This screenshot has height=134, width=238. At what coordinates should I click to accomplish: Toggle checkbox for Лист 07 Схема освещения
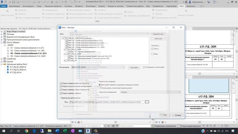pyautogui.click(x=69, y=52)
